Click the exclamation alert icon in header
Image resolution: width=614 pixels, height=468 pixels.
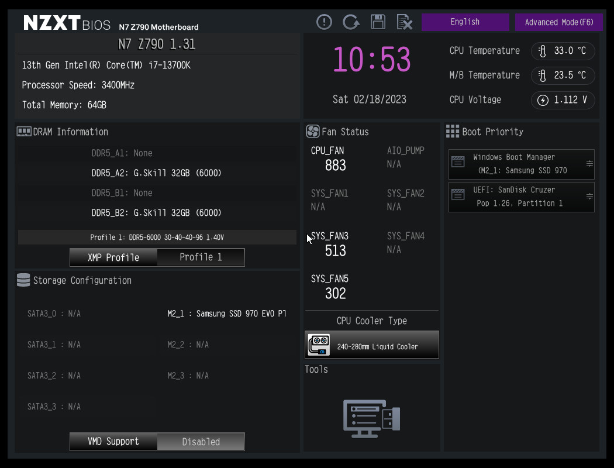click(x=324, y=22)
